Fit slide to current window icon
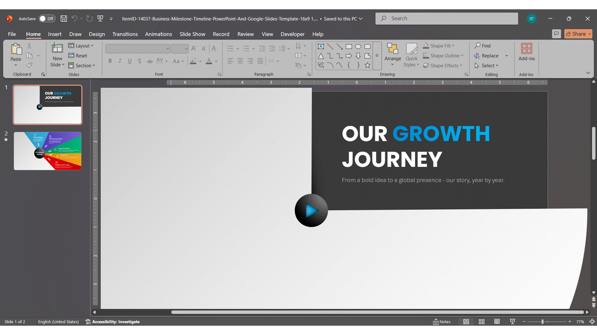 (x=591, y=322)
